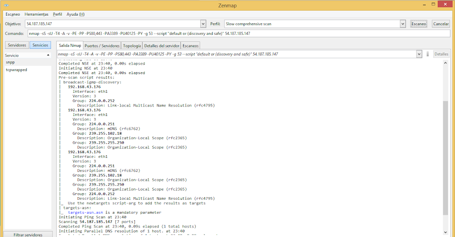The height and width of the screenshot is (237, 455).
Task: Open the Puertos / Servidores tab
Action: pos(102,46)
